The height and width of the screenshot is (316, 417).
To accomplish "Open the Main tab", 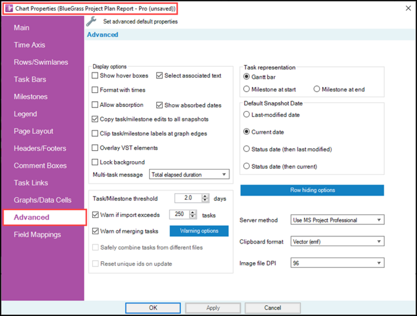I will pyautogui.click(x=22, y=28).
